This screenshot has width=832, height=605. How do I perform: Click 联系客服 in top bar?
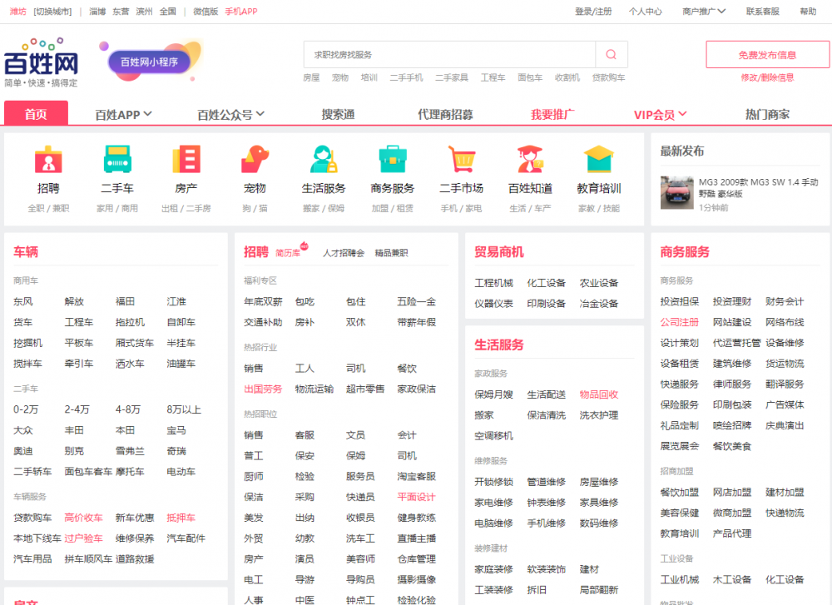(762, 11)
